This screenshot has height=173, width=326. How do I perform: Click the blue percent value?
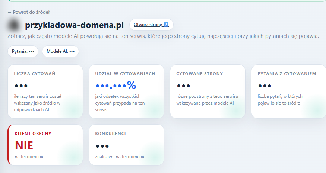(116, 85)
